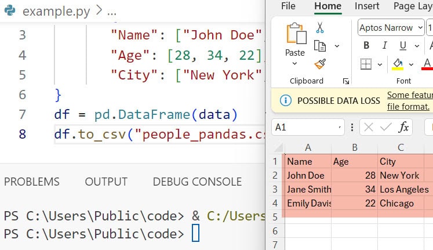Image resolution: width=433 pixels, height=250 pixels.
Task: Open Clipboard group dialog launcher
Action: click(345, 81)
